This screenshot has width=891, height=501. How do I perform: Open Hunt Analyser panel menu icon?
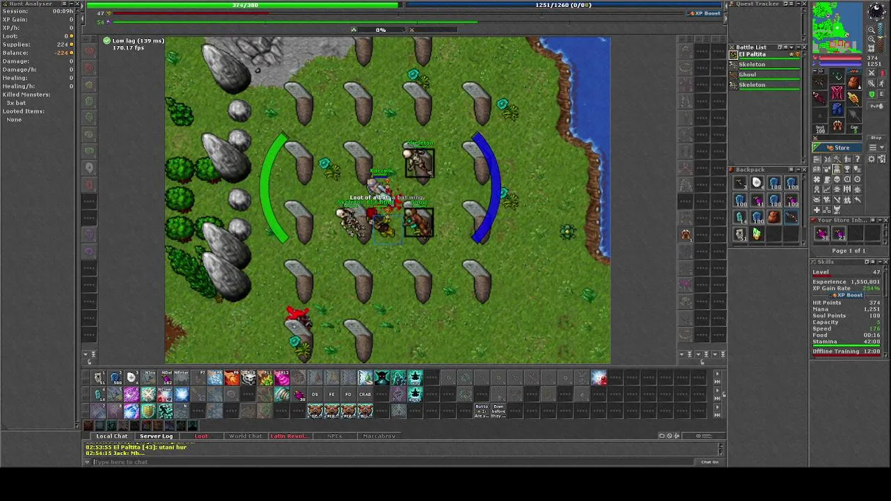[64, 3]
